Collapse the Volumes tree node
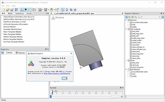Screen dimensions: 165x102 [x=126, y=20]
